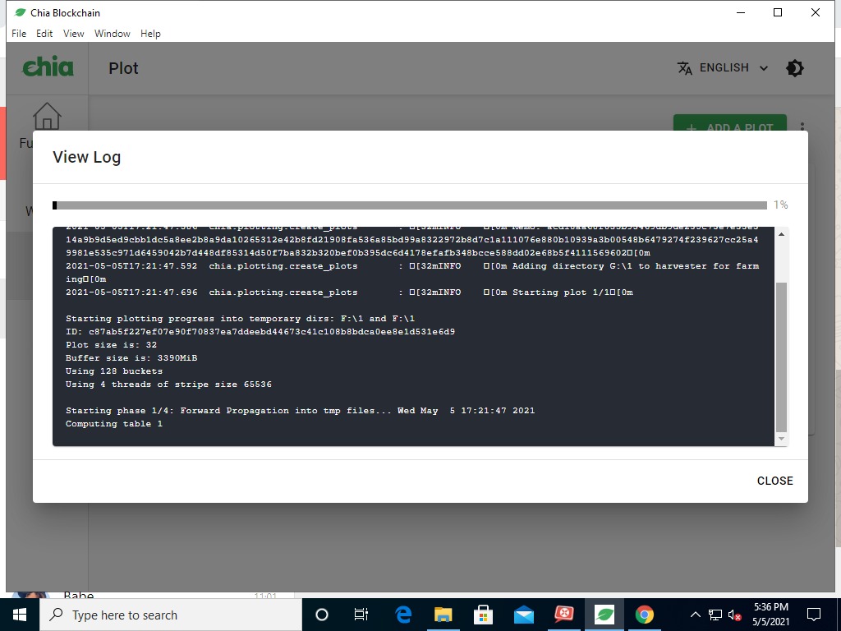The width and height of the screenshot is (841, 631).
Task: Open the Windows Start menu
Action: pyautogui.click(x=20, y=615)
